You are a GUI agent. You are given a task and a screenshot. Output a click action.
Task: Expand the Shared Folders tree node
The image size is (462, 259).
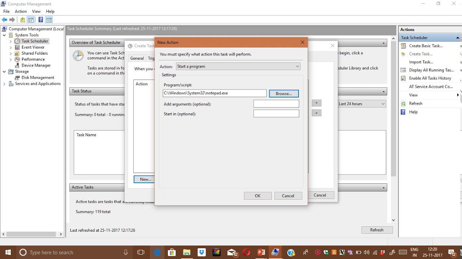11,53
